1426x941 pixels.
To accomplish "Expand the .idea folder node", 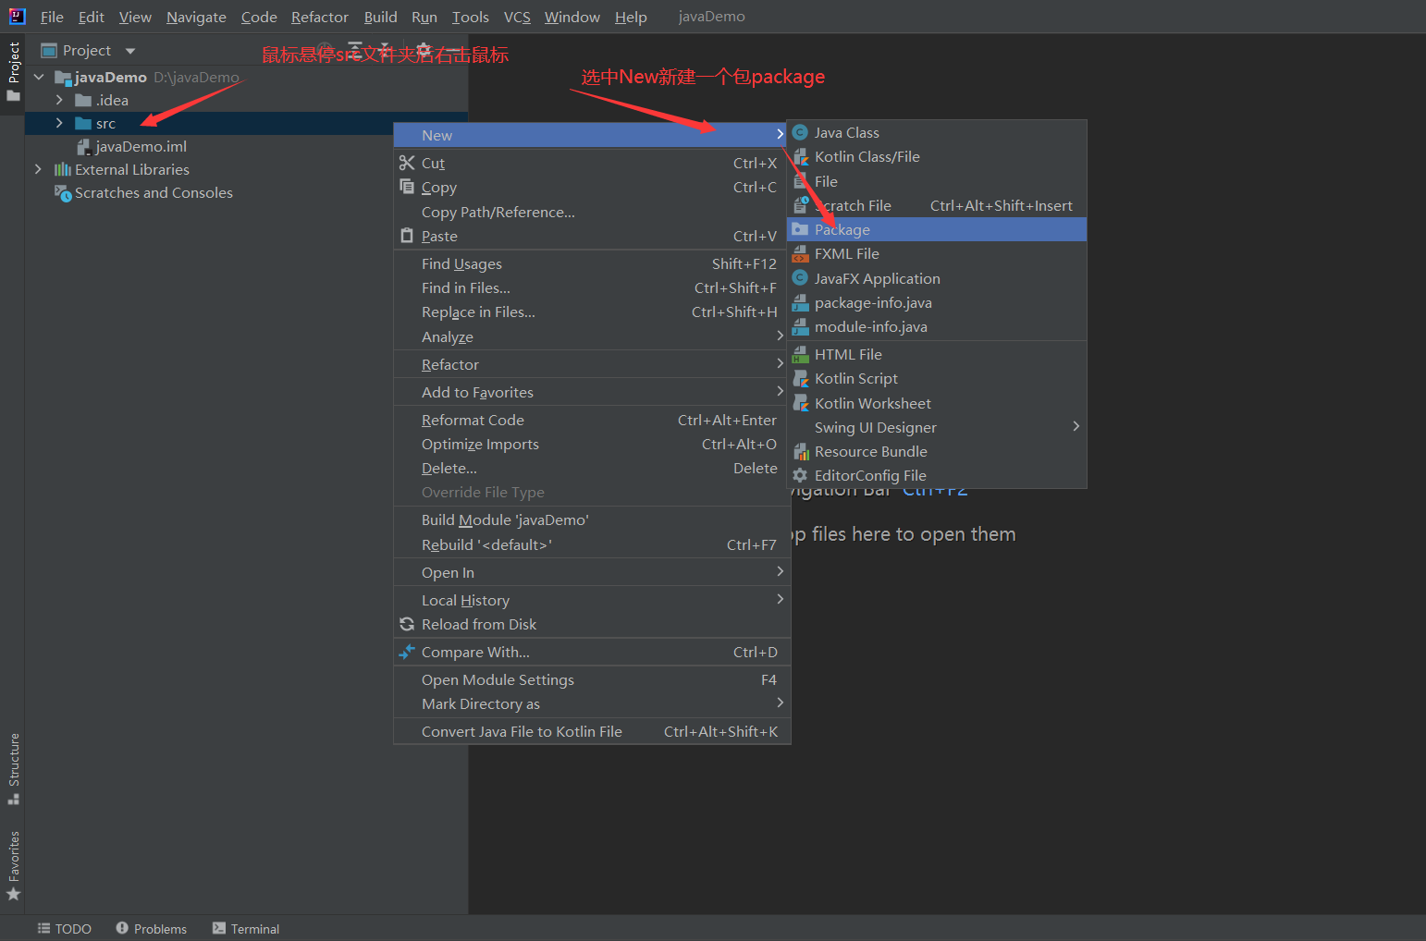I will tap(59, 100).
